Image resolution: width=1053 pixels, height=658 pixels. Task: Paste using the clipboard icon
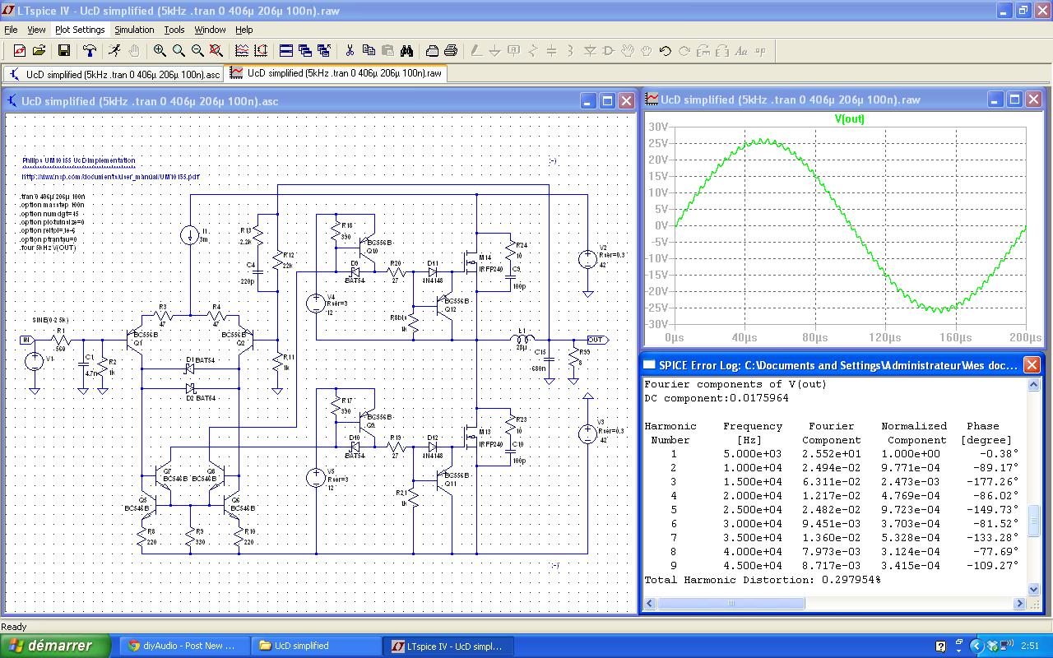pyautogui.click(x=387, y=51)
